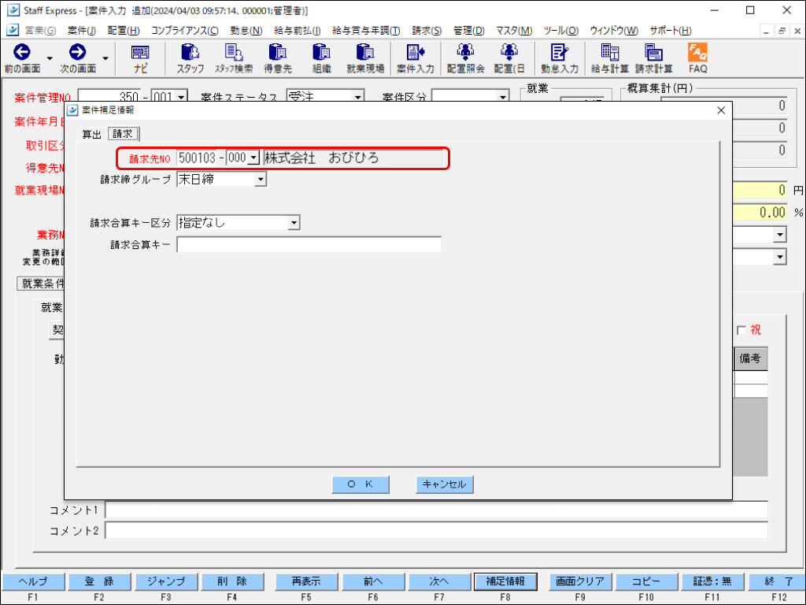
Task: Dismiss the dialog with キャンセル
Action: pos(445,484)
